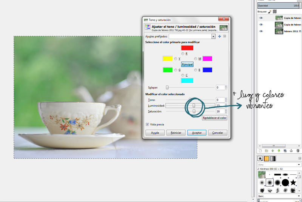The image size is (302, 202).
Task: Click the Ayuda button
Action: coord(155,133)
